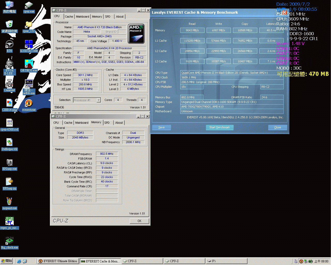This screenshot has height=265, width=331.
Task: Click NB Frequency value 2006.1 MHz
Action: click(133, 142)
